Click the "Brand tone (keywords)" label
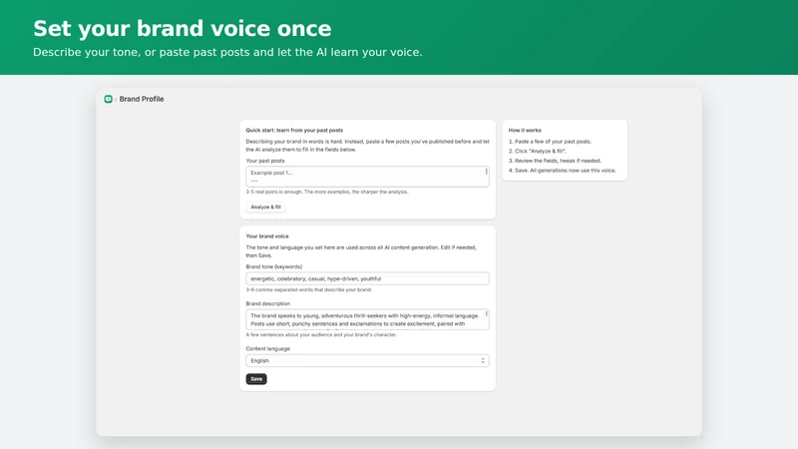The height and width of the screenshot is (449, 798). [273, 266]
